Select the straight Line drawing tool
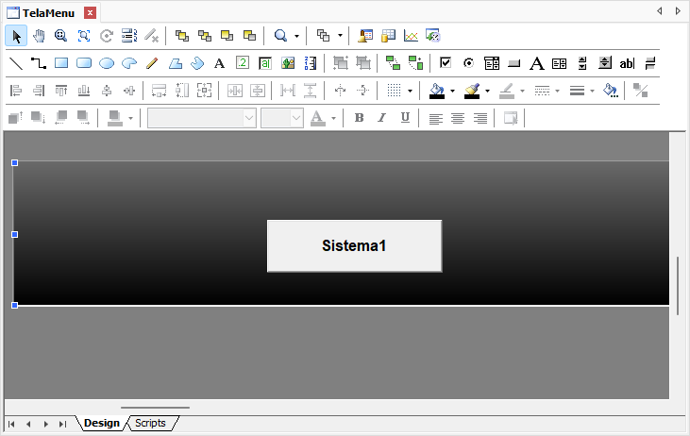Image resolution: width=690 pixels, height=436 pixels. [x=16, y=63]
